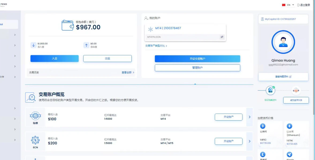
Task: Click 开设账户 for the 标准 account
Action: (229, 117)
